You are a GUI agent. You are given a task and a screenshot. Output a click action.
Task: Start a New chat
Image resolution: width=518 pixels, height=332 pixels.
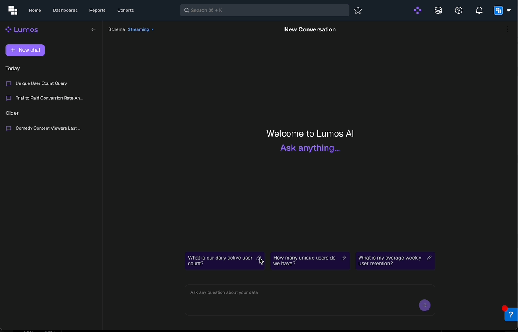click(x=25, y=50)
